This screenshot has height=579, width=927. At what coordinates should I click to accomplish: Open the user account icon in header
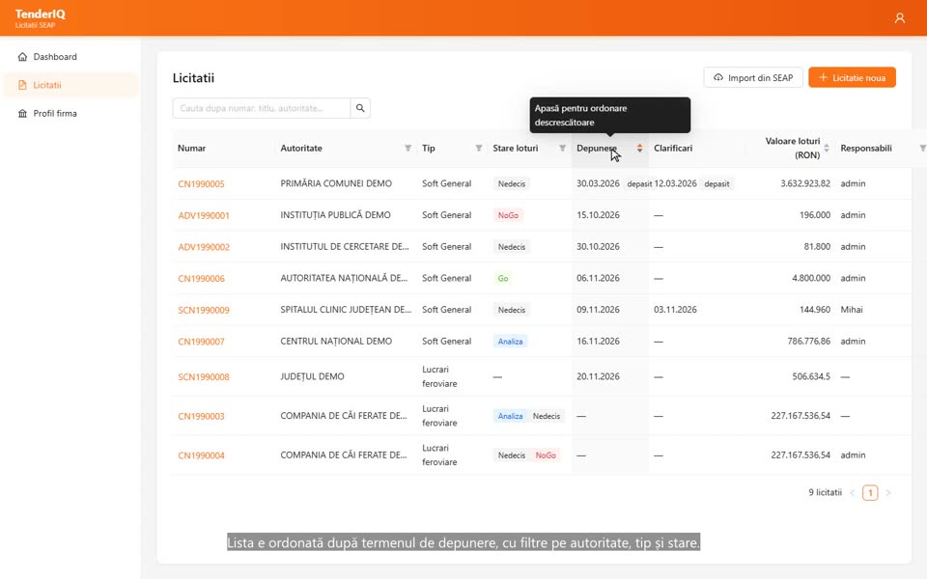pyautogui.click(x=899, y=18)
